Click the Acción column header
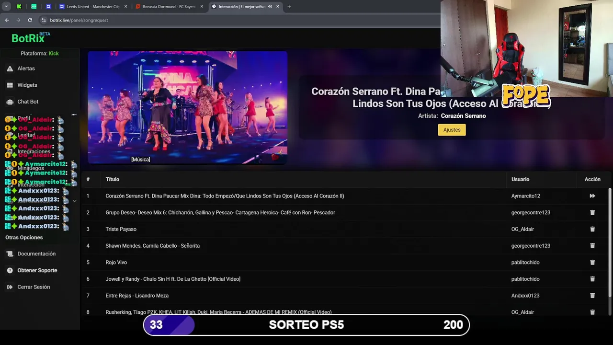 coord(592,179)
